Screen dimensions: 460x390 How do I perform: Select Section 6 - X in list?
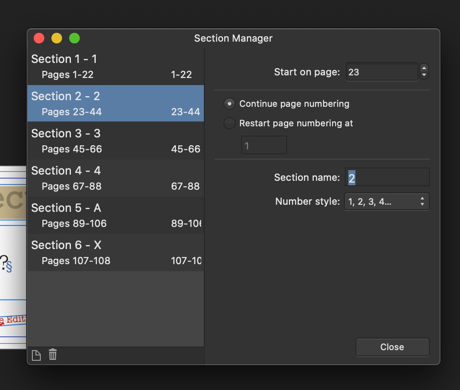click(x=115, y=253)
